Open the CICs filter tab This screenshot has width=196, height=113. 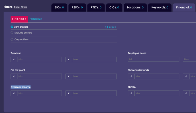coord(114,7)
